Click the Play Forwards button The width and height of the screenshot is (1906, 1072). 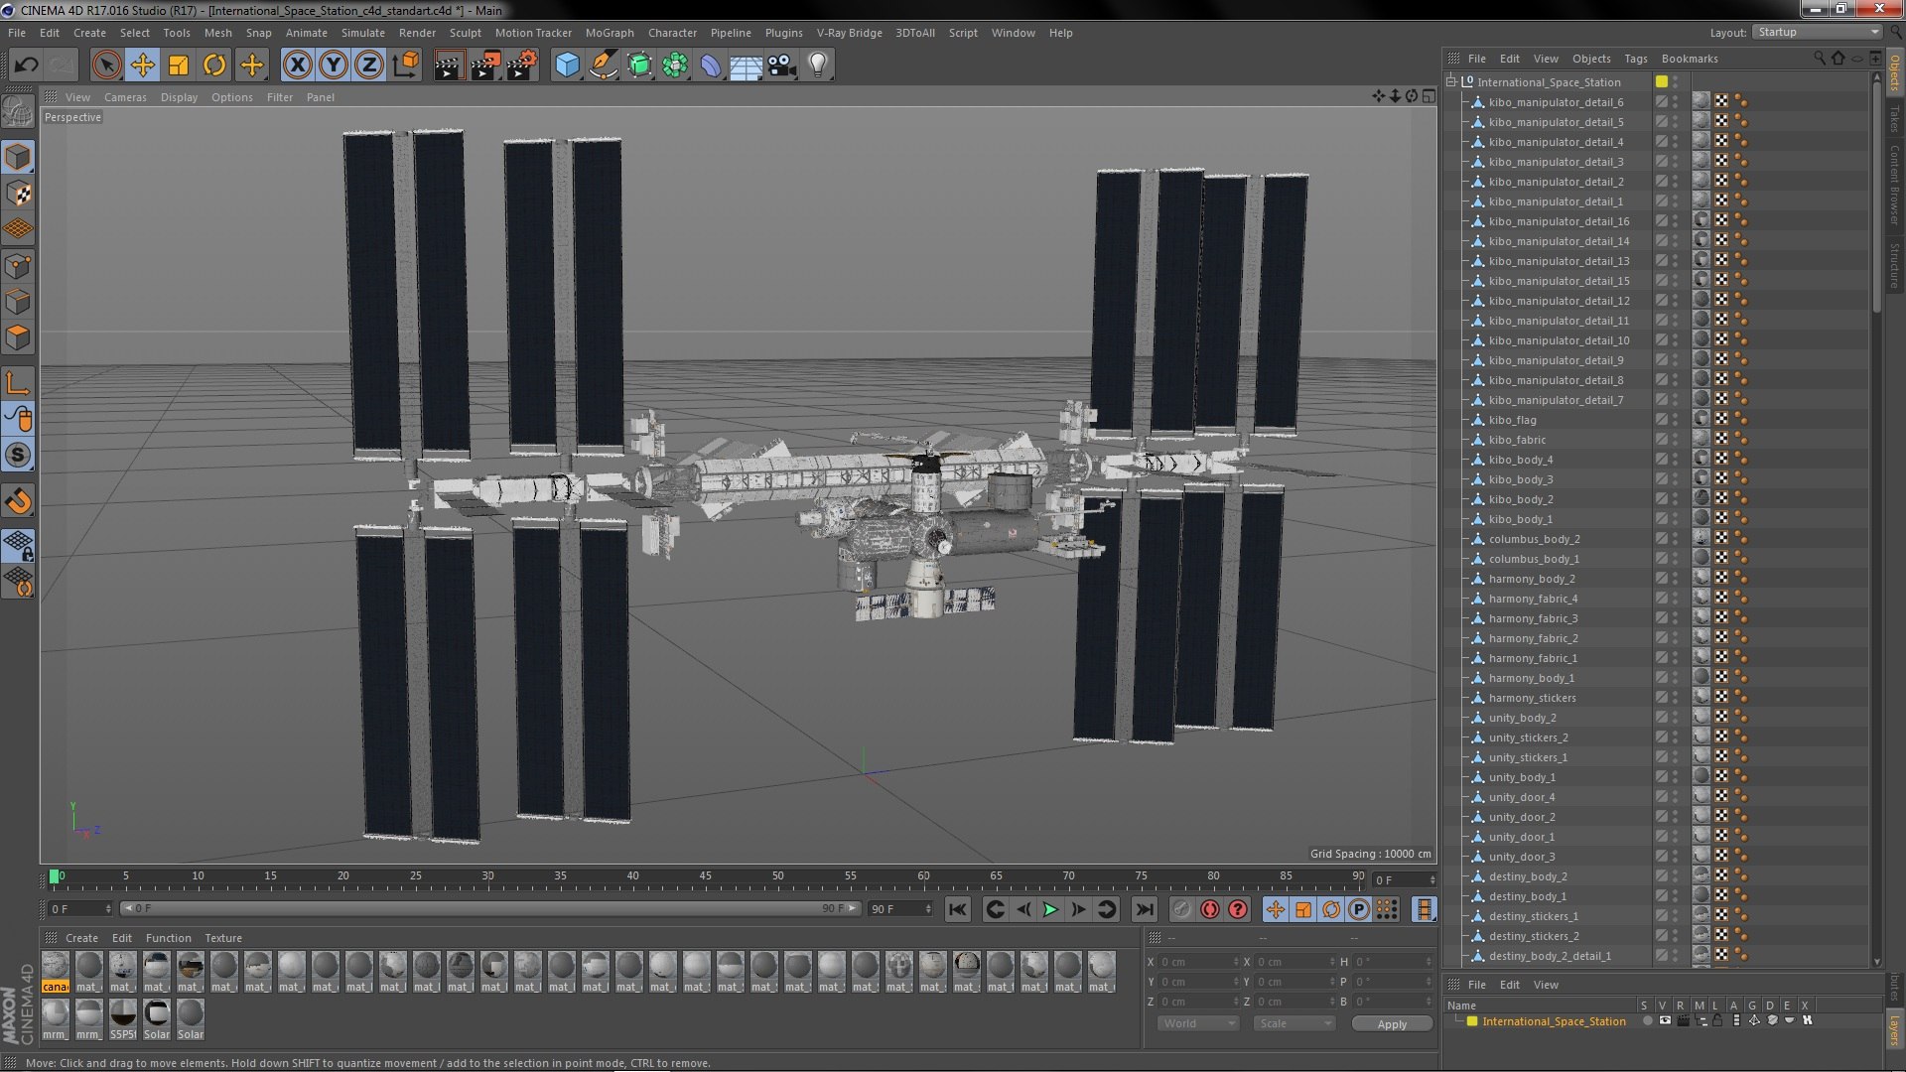1050,909
